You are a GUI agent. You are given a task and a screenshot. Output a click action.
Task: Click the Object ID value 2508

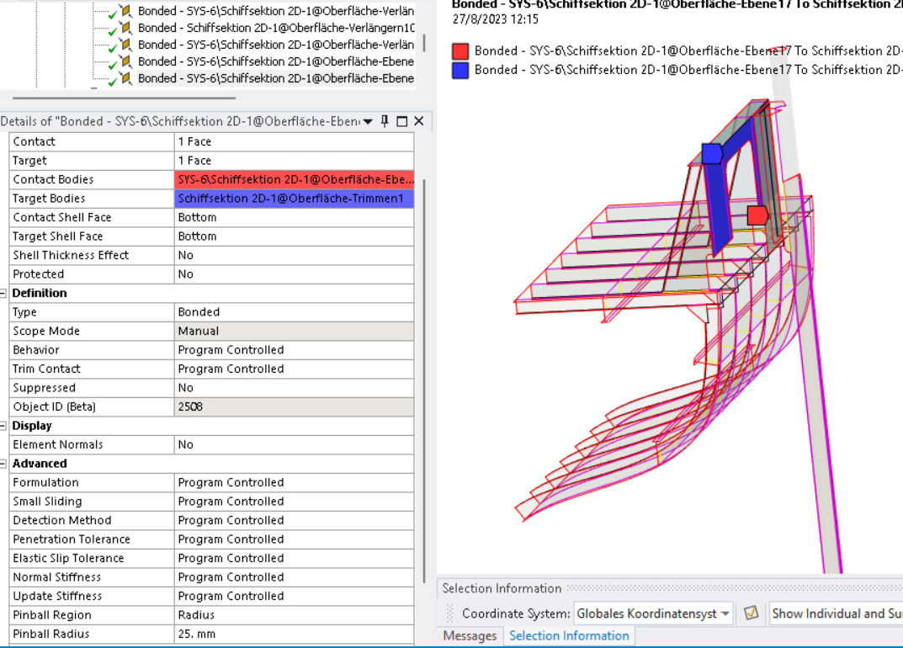(x=295, y=406)
